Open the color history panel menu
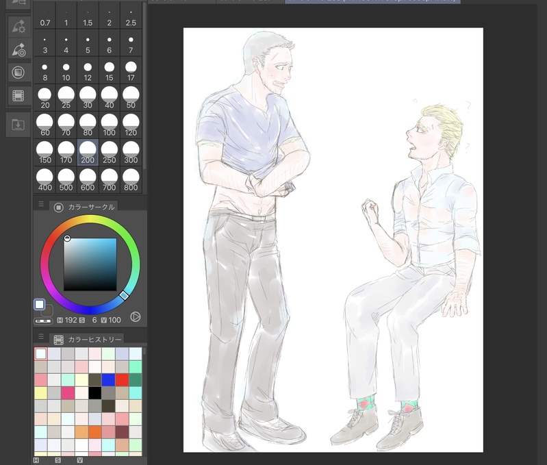Viewport: 547px width, 465px height. point(41,336)
